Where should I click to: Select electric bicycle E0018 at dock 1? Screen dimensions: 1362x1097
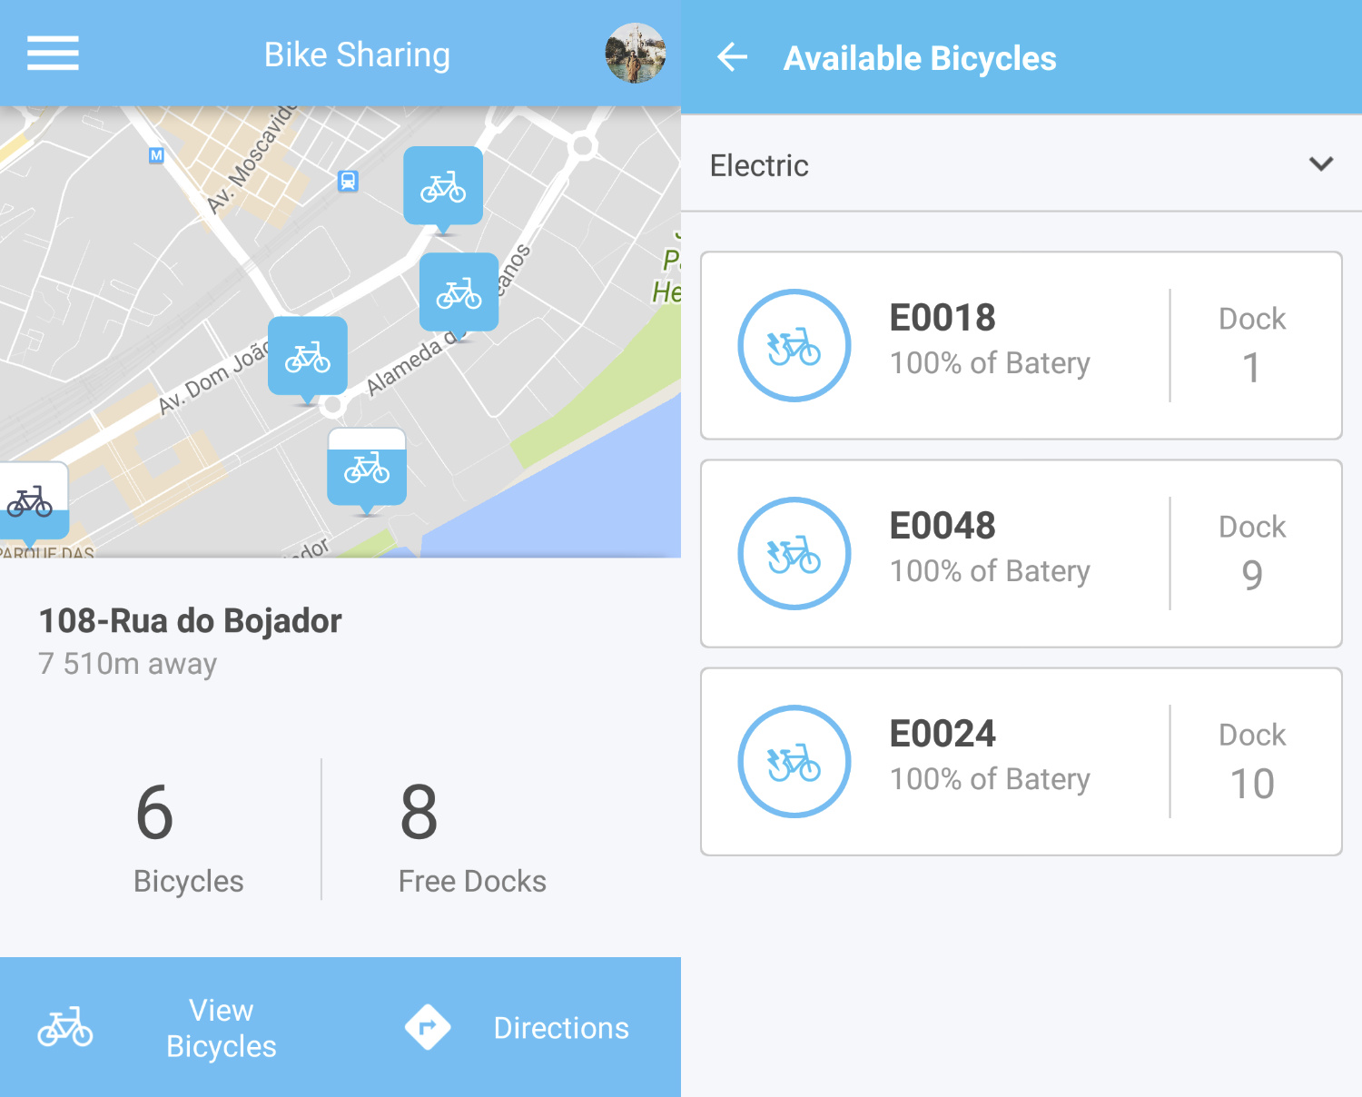point(1021,346)
